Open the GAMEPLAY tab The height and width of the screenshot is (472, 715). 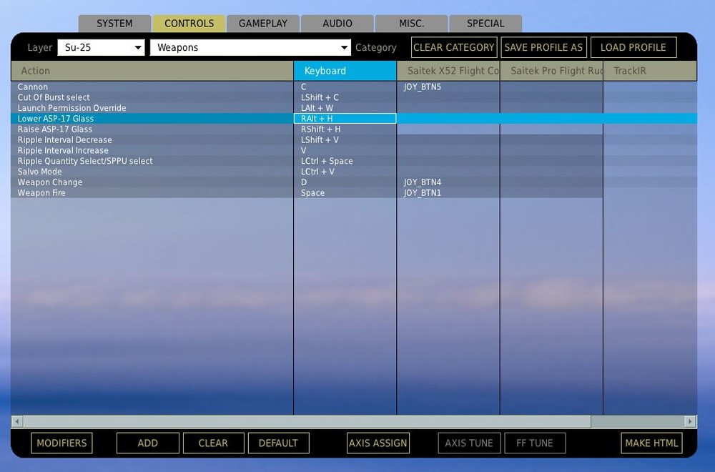point(263,24)
